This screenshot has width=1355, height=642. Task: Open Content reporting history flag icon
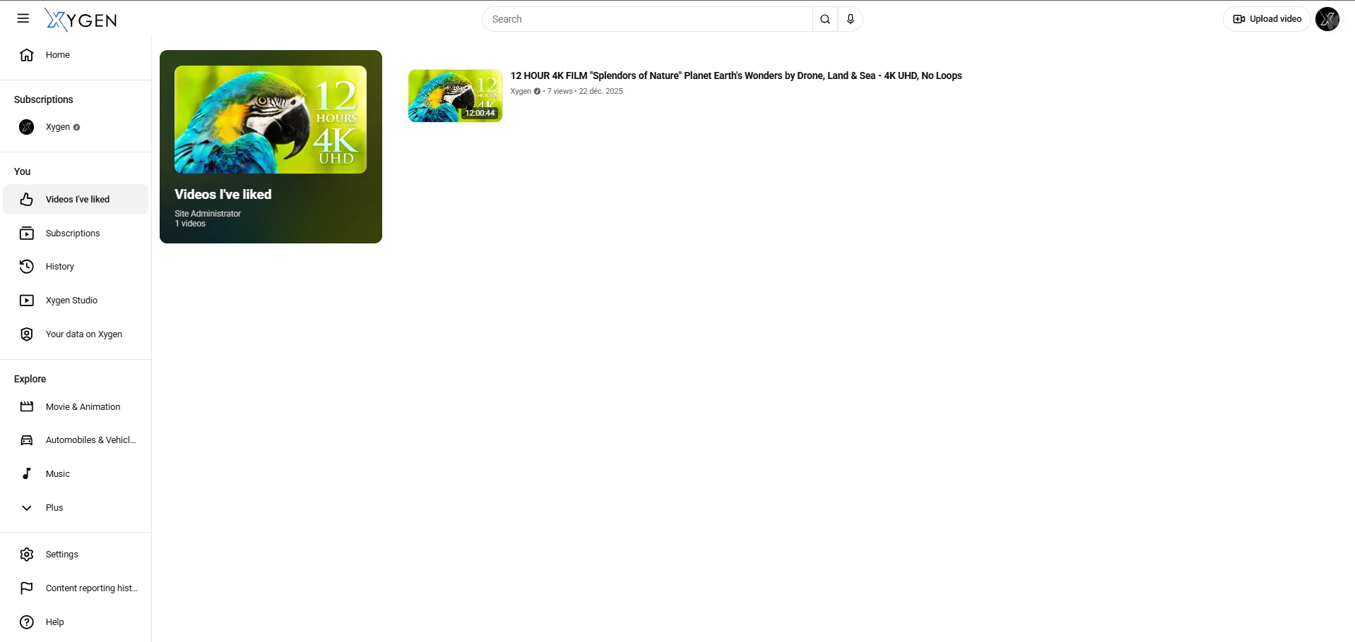click(x=27, y=588)
